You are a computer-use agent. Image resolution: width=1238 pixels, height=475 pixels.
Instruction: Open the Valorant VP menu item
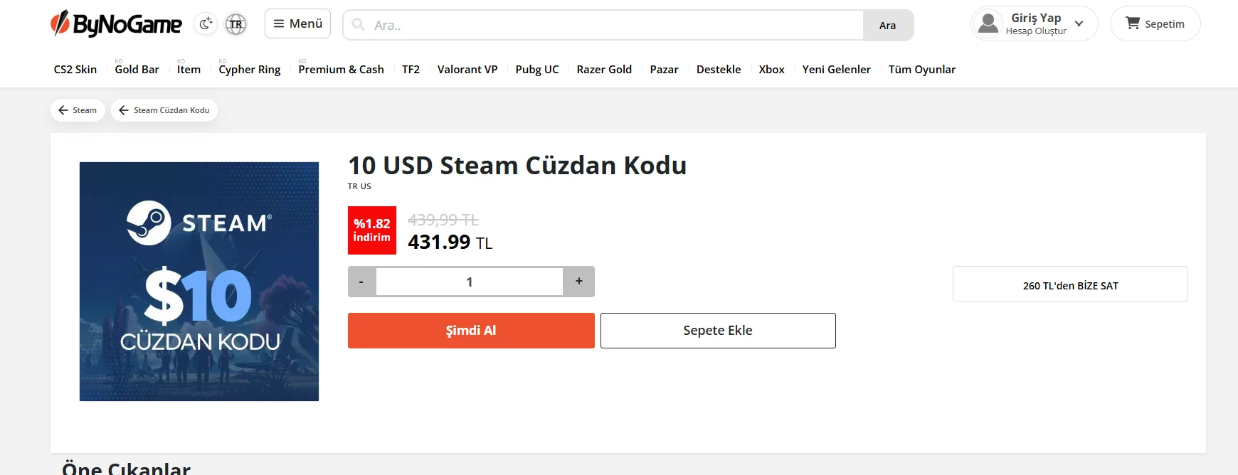(467, 69)
